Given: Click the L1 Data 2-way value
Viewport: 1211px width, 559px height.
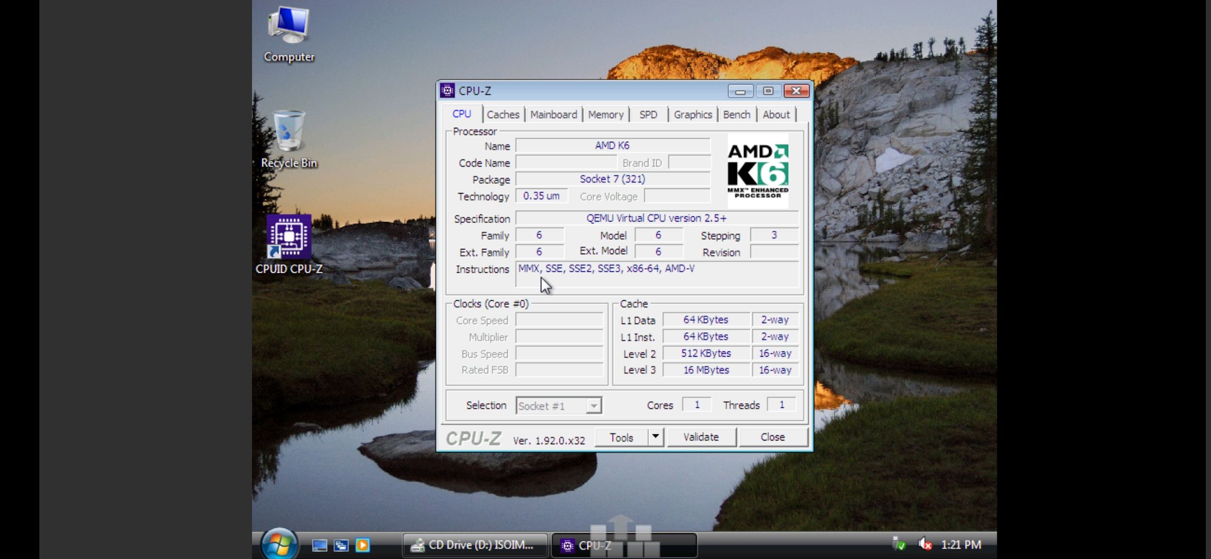Looking at the screenshot, I should coord(775,320).
